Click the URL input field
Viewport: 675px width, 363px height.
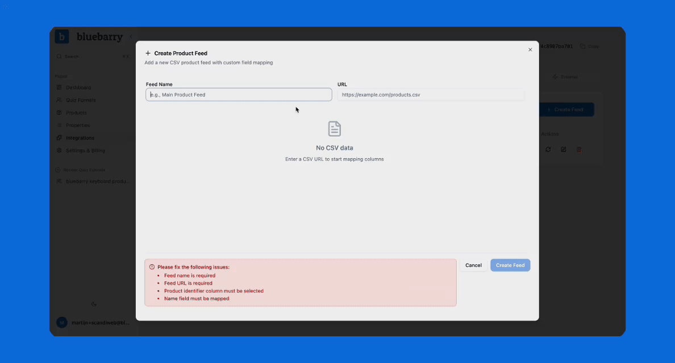click(431, 94)
